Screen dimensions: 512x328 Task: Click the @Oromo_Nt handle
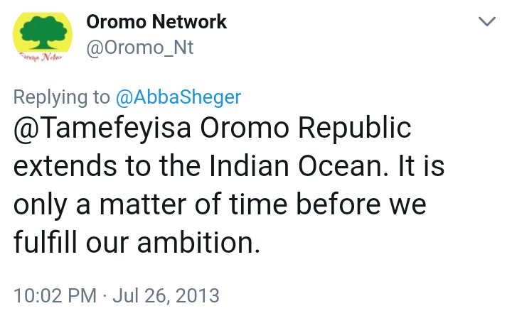point(139,48)
